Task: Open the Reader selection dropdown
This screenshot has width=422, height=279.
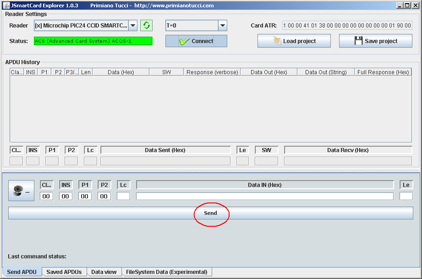Action: 132,26
